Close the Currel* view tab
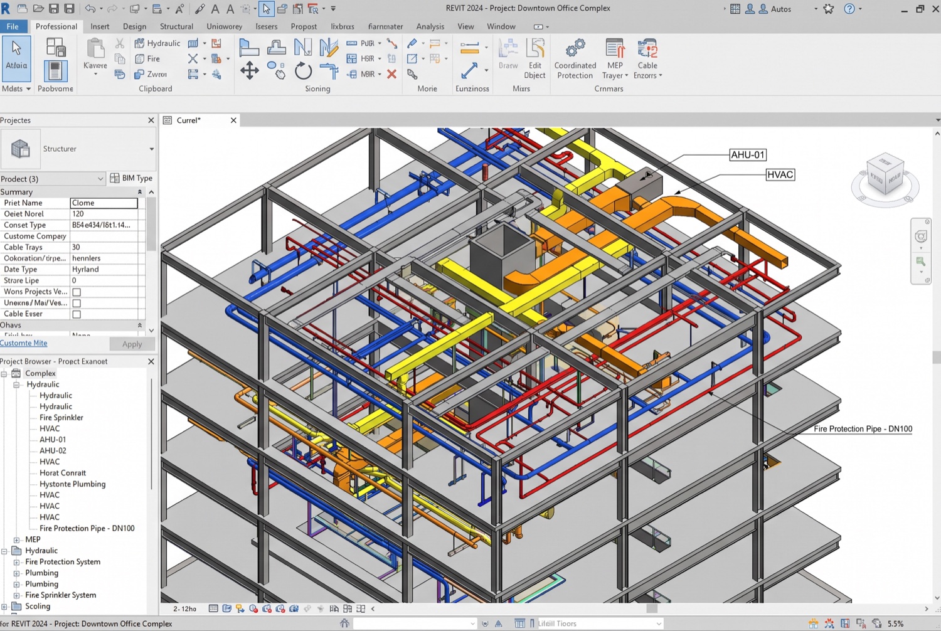Screen dimensions: 941x631 coord(233,120)
